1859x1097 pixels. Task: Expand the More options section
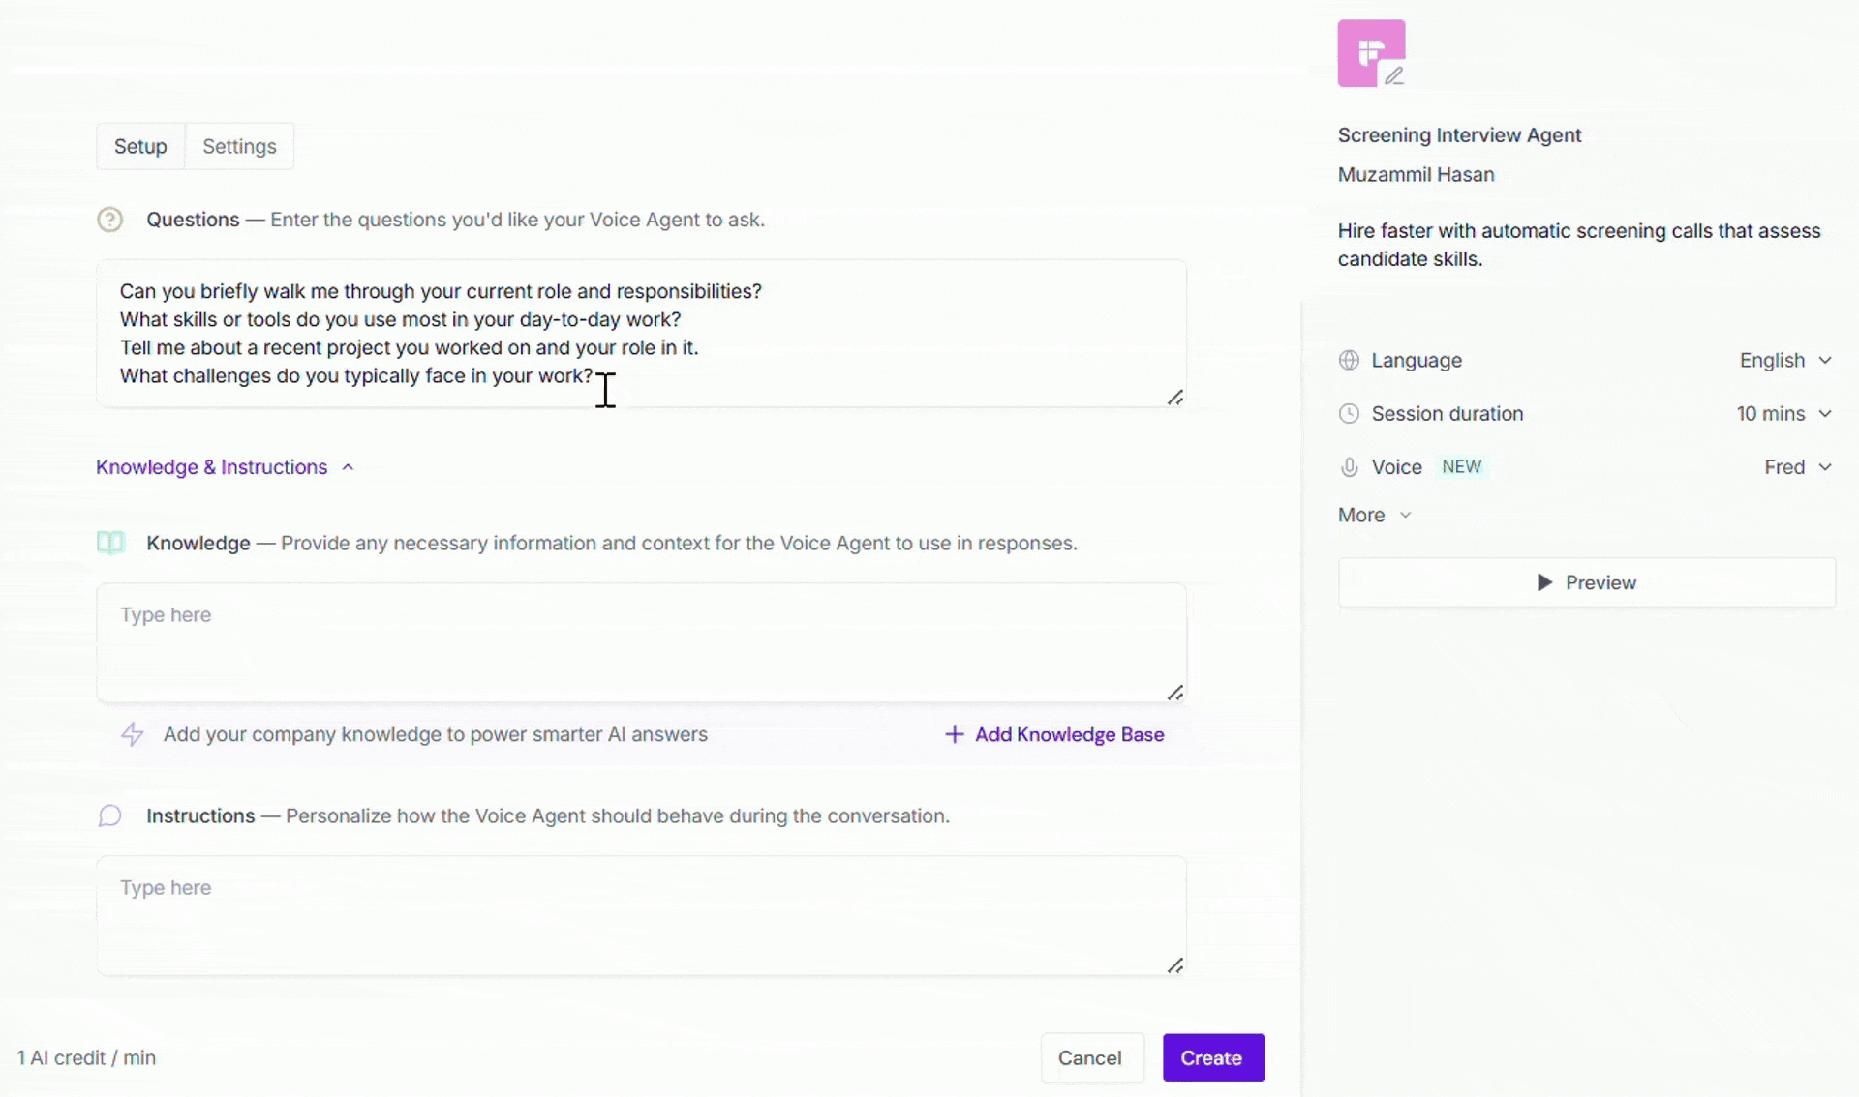tap(1375, 515)
